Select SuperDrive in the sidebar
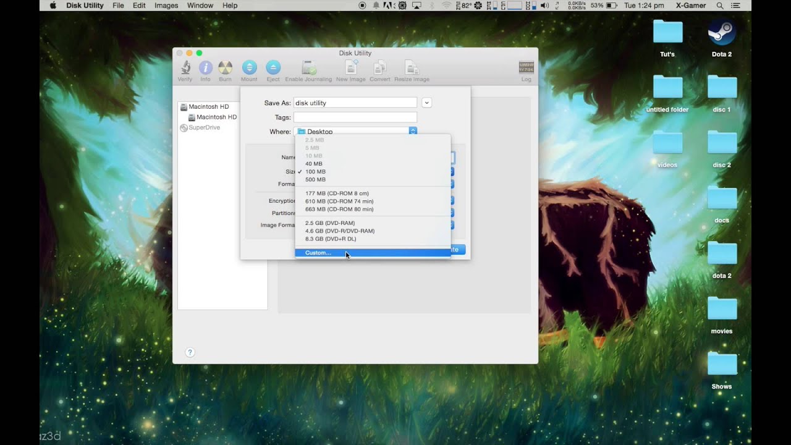Screen dimensions: 791x445 click(x=200, y=127)
